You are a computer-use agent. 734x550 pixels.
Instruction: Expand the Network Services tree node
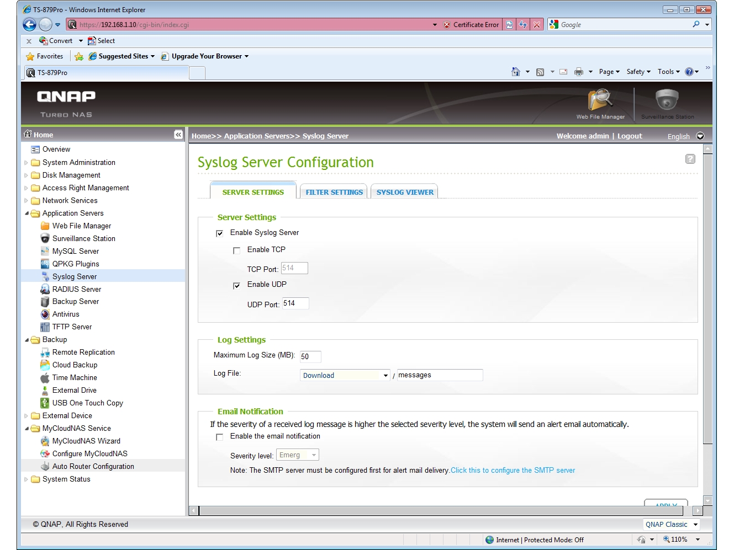(26, 201)
